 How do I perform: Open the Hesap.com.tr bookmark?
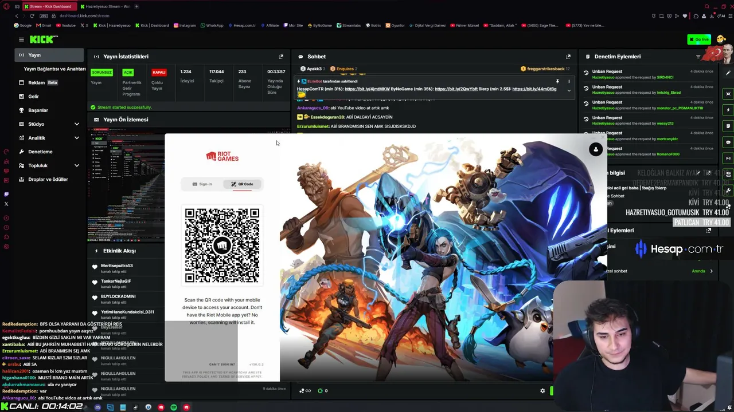[x=242, y=25]
